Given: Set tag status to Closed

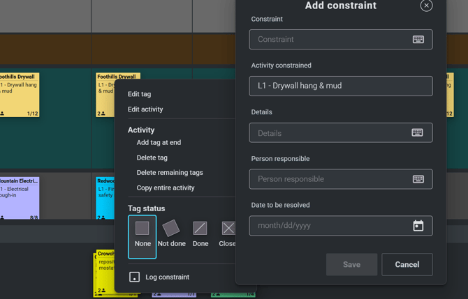Looking at the screenshot, I should [228, 233].
